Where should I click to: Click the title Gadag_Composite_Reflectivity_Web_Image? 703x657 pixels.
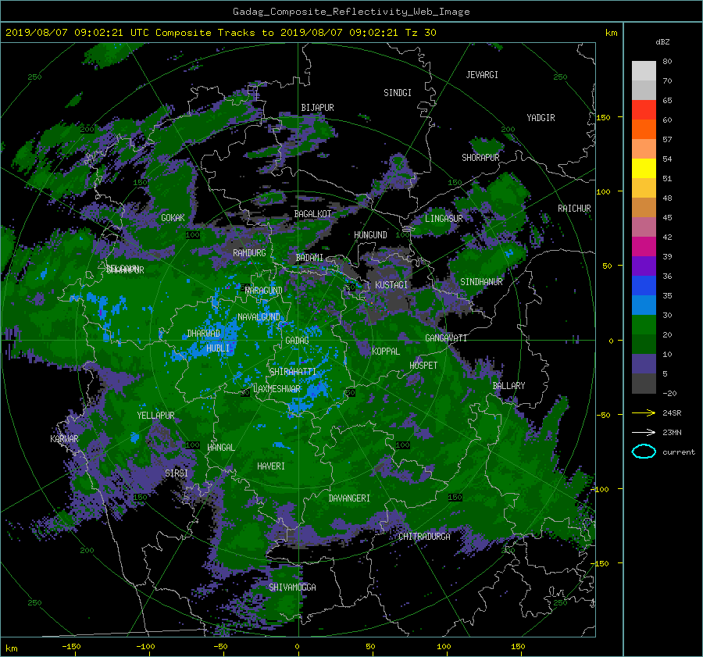coord(351,11)
